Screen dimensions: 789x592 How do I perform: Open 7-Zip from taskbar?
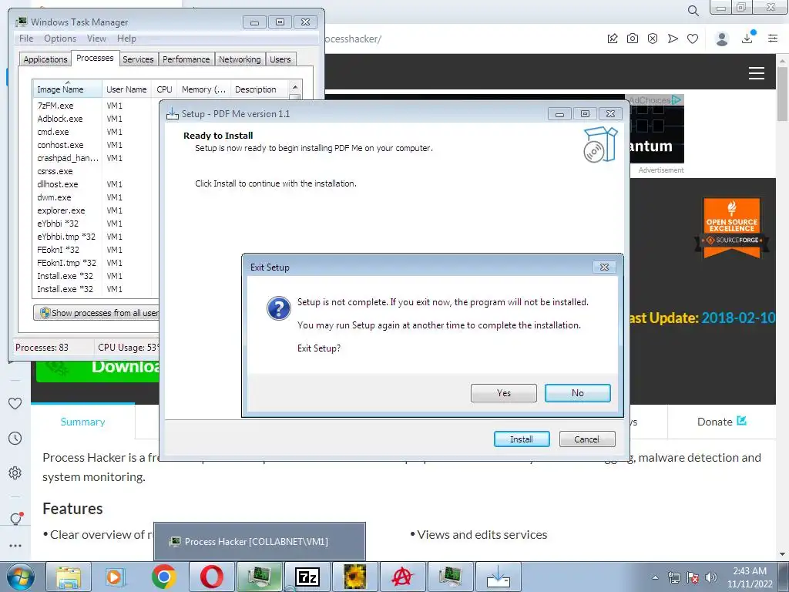click(x=307, y=577)
